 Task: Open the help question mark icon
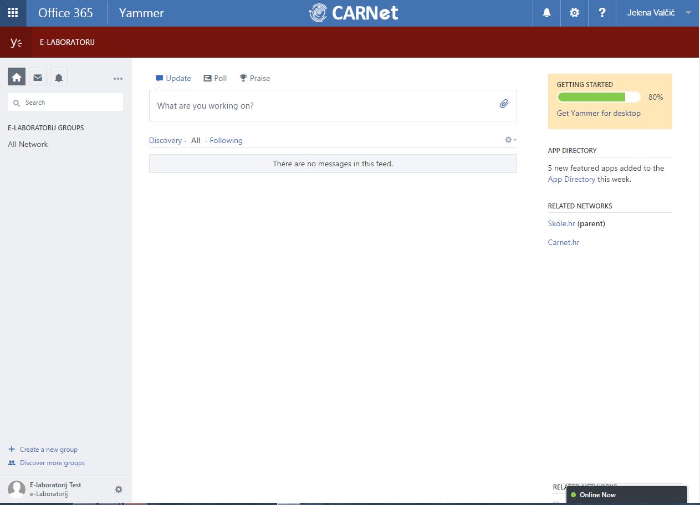tap(602, 13)
